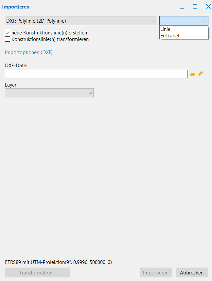Click the ETRS89 UTM projection text
The image size is (212, 281).
pos(59,262)
